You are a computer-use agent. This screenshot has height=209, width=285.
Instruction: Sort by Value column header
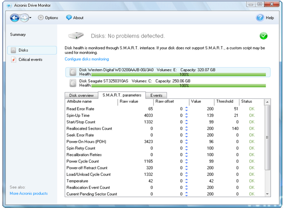tap(202, 102)
